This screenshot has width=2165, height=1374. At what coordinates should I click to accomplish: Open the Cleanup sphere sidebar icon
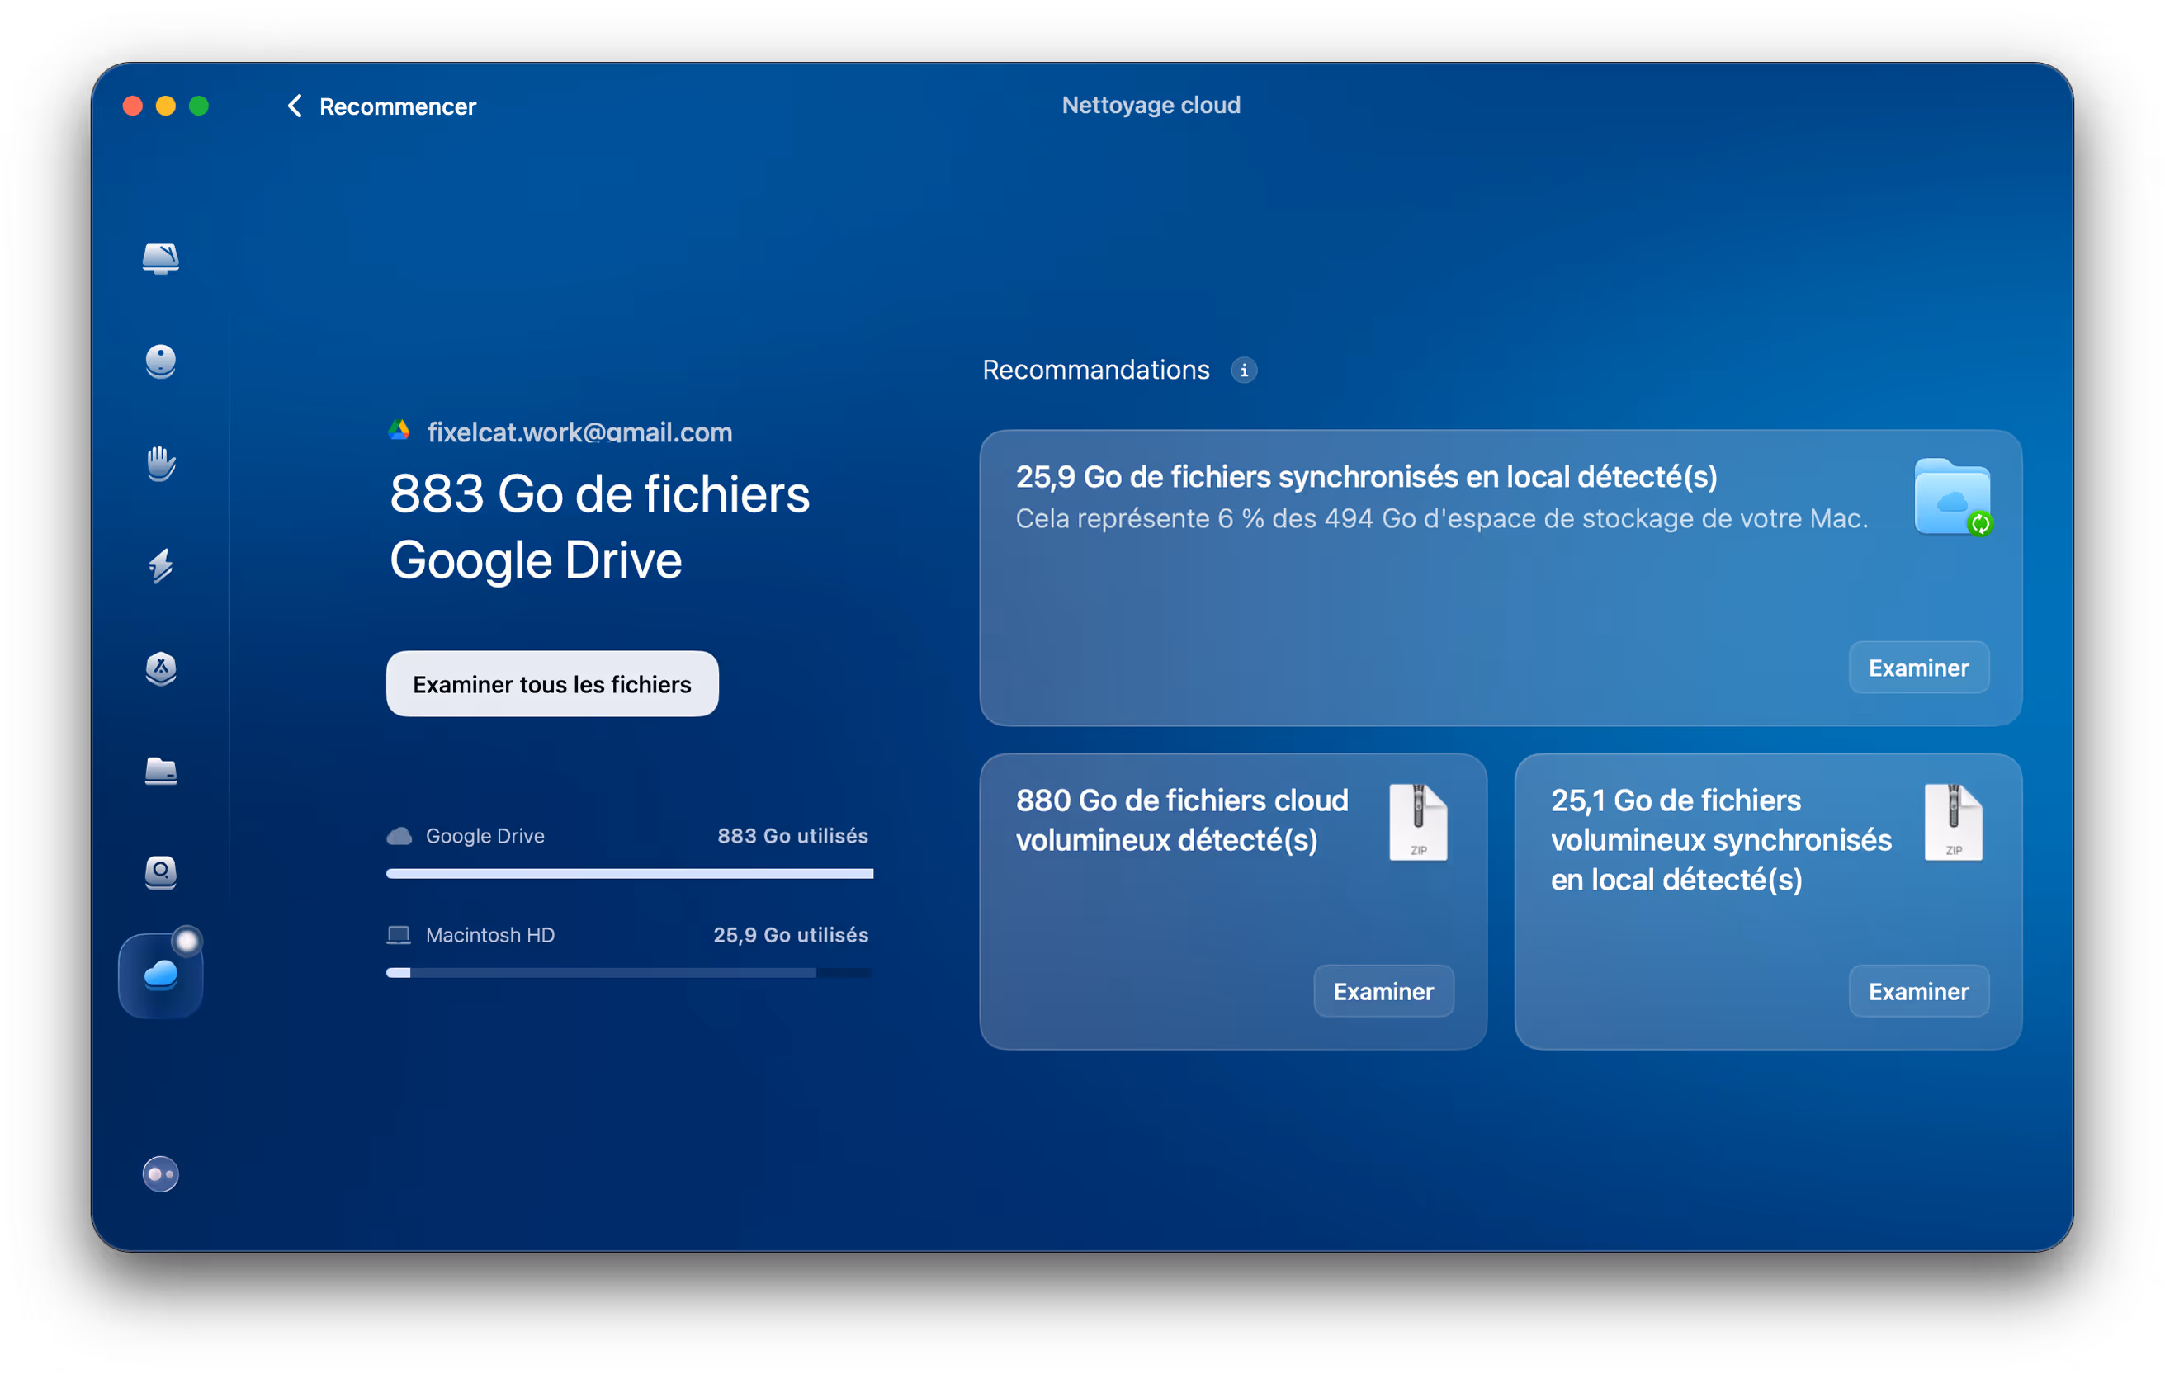click(x=161, y=361)
